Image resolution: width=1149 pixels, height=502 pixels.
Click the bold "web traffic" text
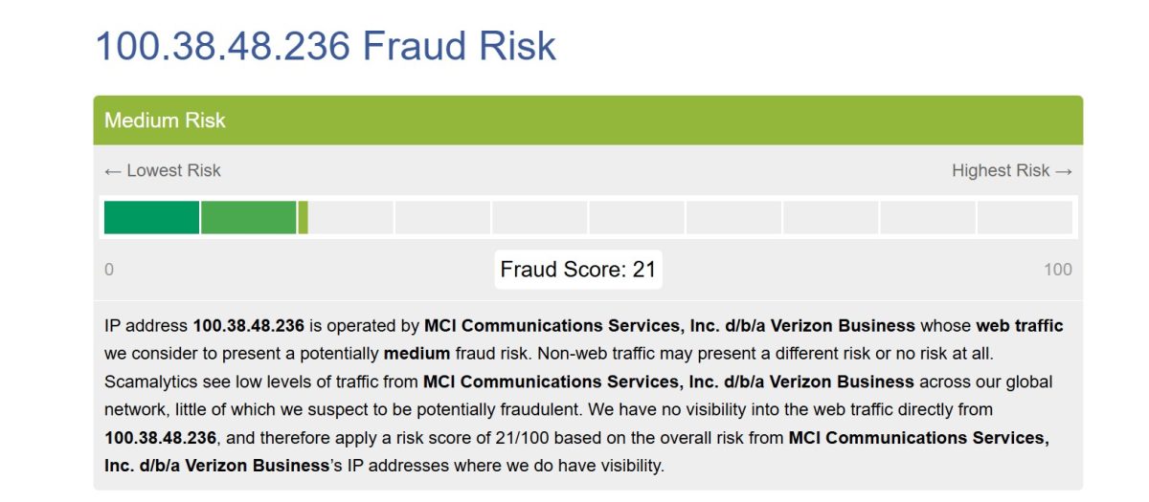coord(1019,326)
